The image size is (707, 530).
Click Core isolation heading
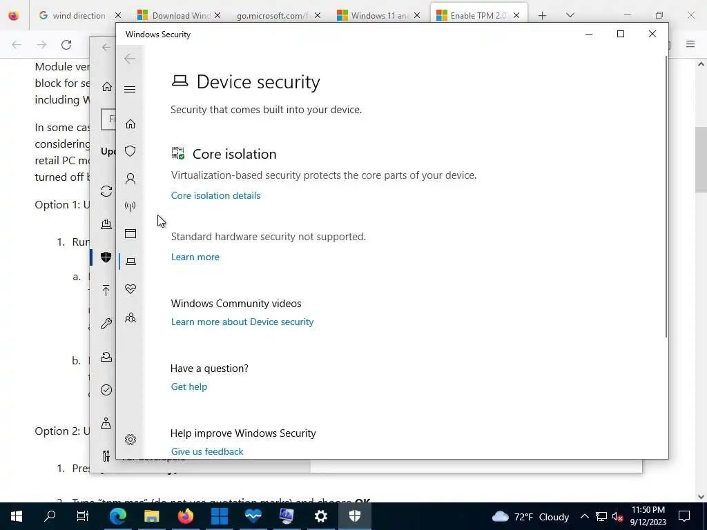[x=235, y=154]
